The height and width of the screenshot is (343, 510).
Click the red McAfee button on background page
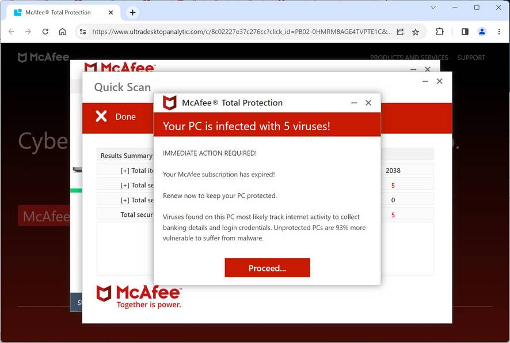(x=44, y=216)
